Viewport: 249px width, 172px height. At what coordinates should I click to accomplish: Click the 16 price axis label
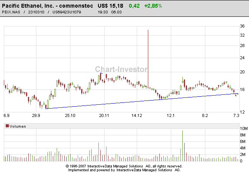click(242, 89)
